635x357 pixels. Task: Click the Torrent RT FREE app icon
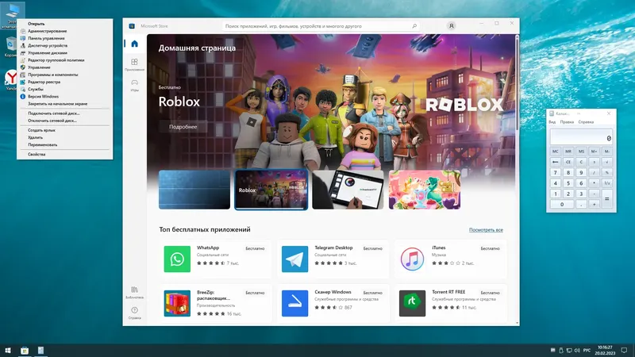(412, 303)
